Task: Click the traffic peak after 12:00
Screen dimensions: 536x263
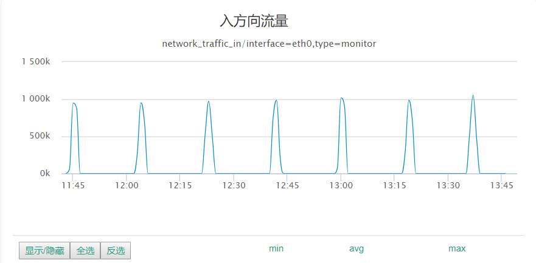Action: click(141, 103)
